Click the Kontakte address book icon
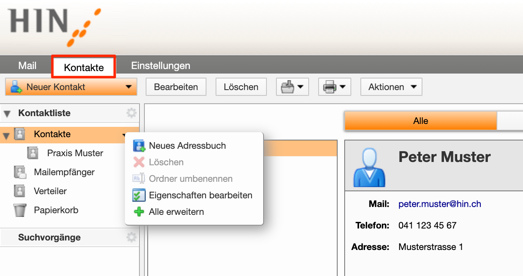The image size is (523, 276). pyautogui.click(x=19, y=134)
